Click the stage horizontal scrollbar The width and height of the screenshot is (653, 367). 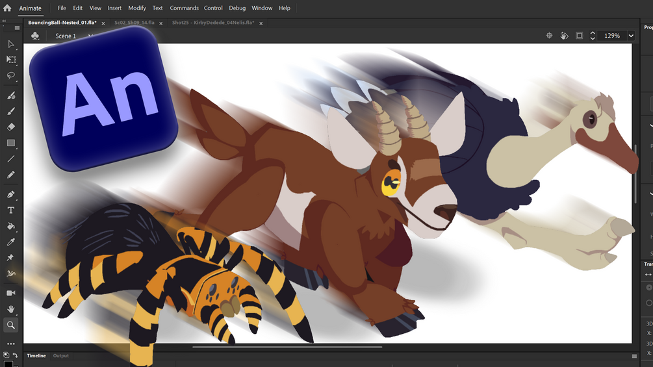[287, 347]
